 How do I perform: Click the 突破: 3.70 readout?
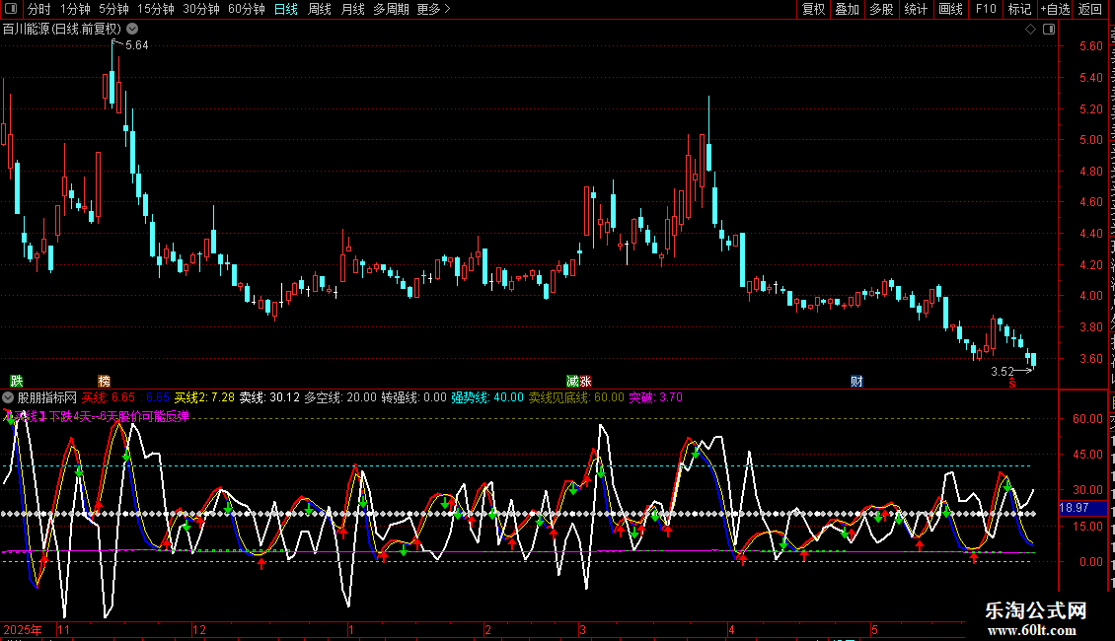click(655, 398)
